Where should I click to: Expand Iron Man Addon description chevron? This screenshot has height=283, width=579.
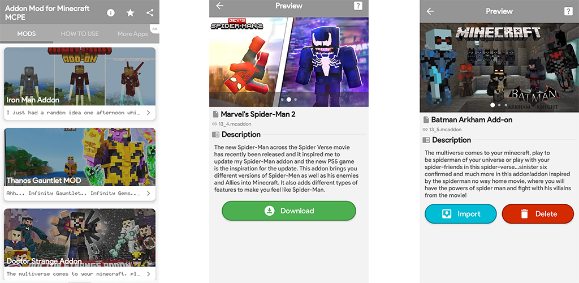click(149, 113)
